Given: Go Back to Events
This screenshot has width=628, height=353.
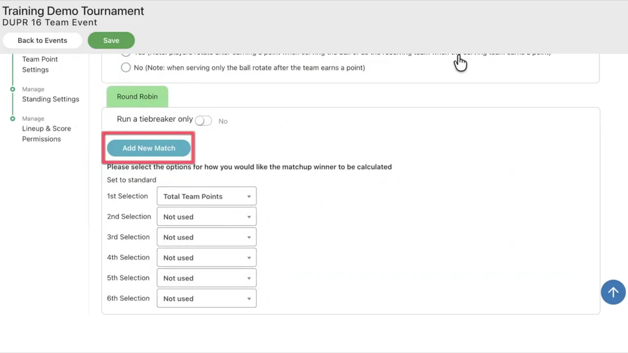Looking at the screenshot, I should [x=42, y=40].
